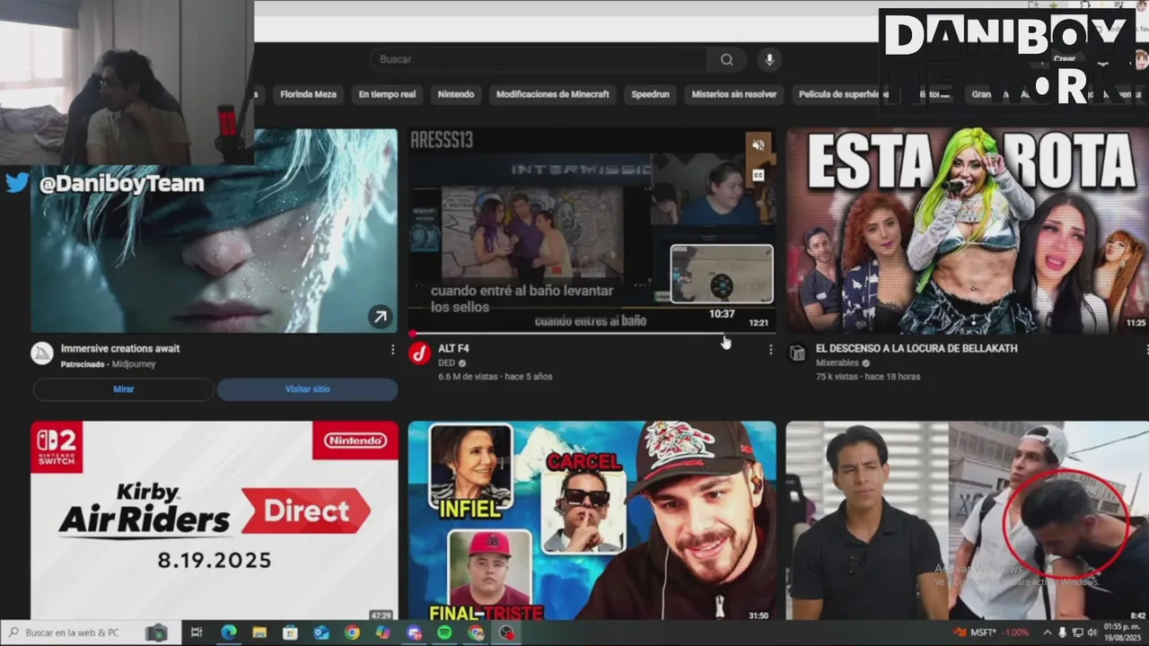Click MSFT stock widget in taskbar
Image resolution: width=1149 pixels, height=646 pixels.
[991, 633]
